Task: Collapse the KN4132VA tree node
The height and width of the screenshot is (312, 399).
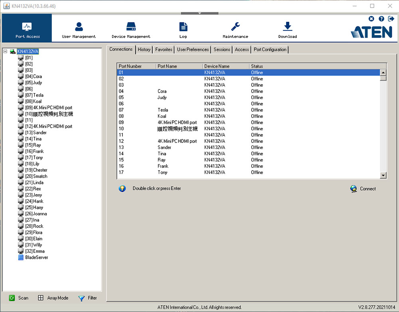Action: click(5, 52)
